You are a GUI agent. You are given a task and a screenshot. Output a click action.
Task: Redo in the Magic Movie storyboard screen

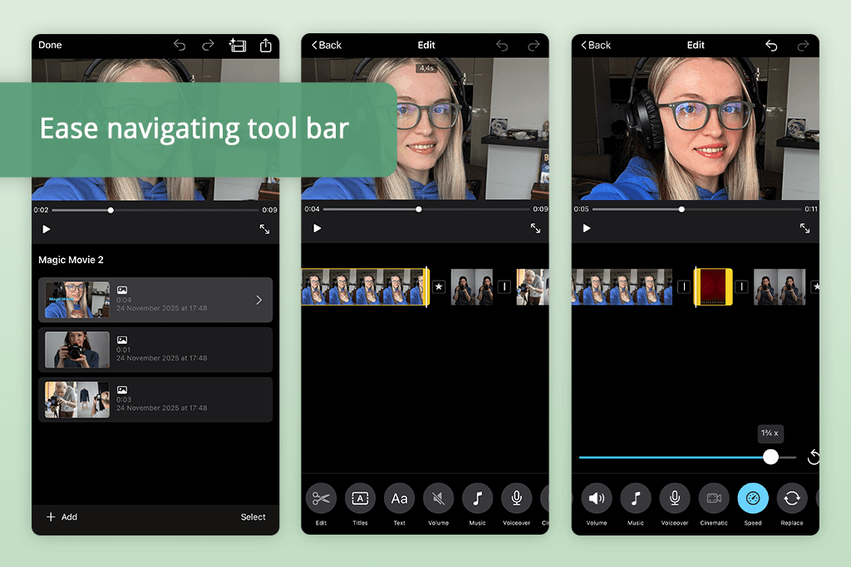[x=208, y=45]
